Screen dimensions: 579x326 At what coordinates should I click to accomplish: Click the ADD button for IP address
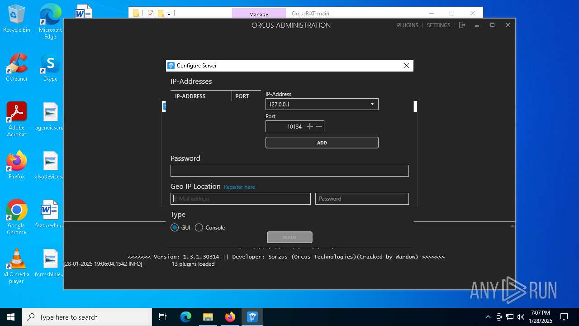[322, 143]
